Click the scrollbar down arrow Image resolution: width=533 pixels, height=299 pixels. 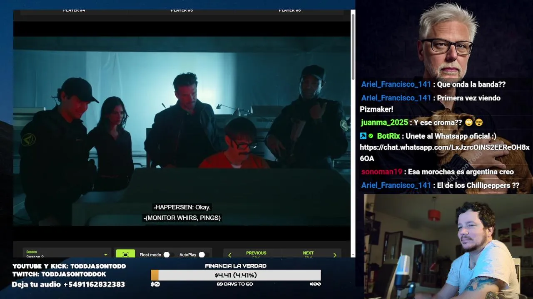pos(353,255)
